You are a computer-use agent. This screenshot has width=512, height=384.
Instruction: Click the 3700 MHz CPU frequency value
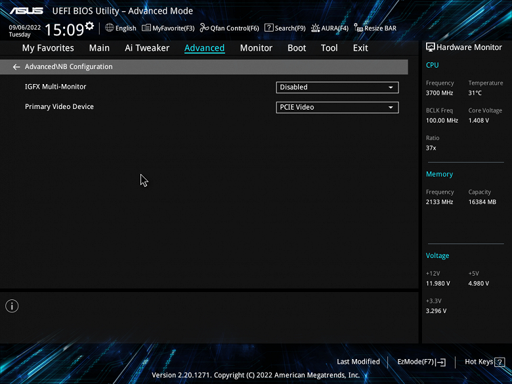point(439,93)
